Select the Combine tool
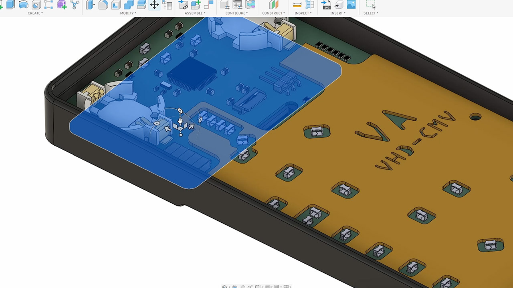This screenshot has width=513, height=288. [x=129, y=5]
